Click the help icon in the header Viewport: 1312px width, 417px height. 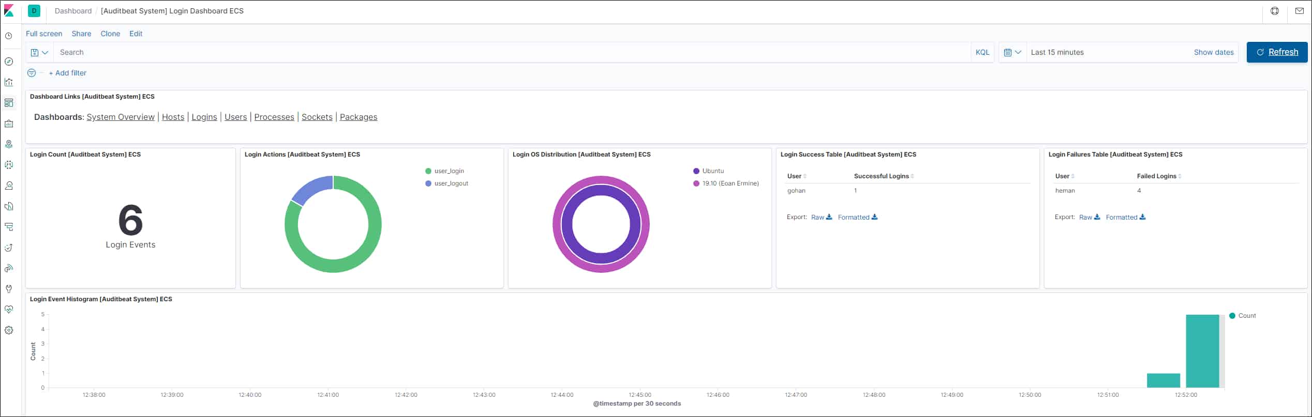[x=1274, y=11]
